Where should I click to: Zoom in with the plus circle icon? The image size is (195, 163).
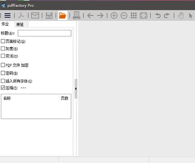pos(114,15)
